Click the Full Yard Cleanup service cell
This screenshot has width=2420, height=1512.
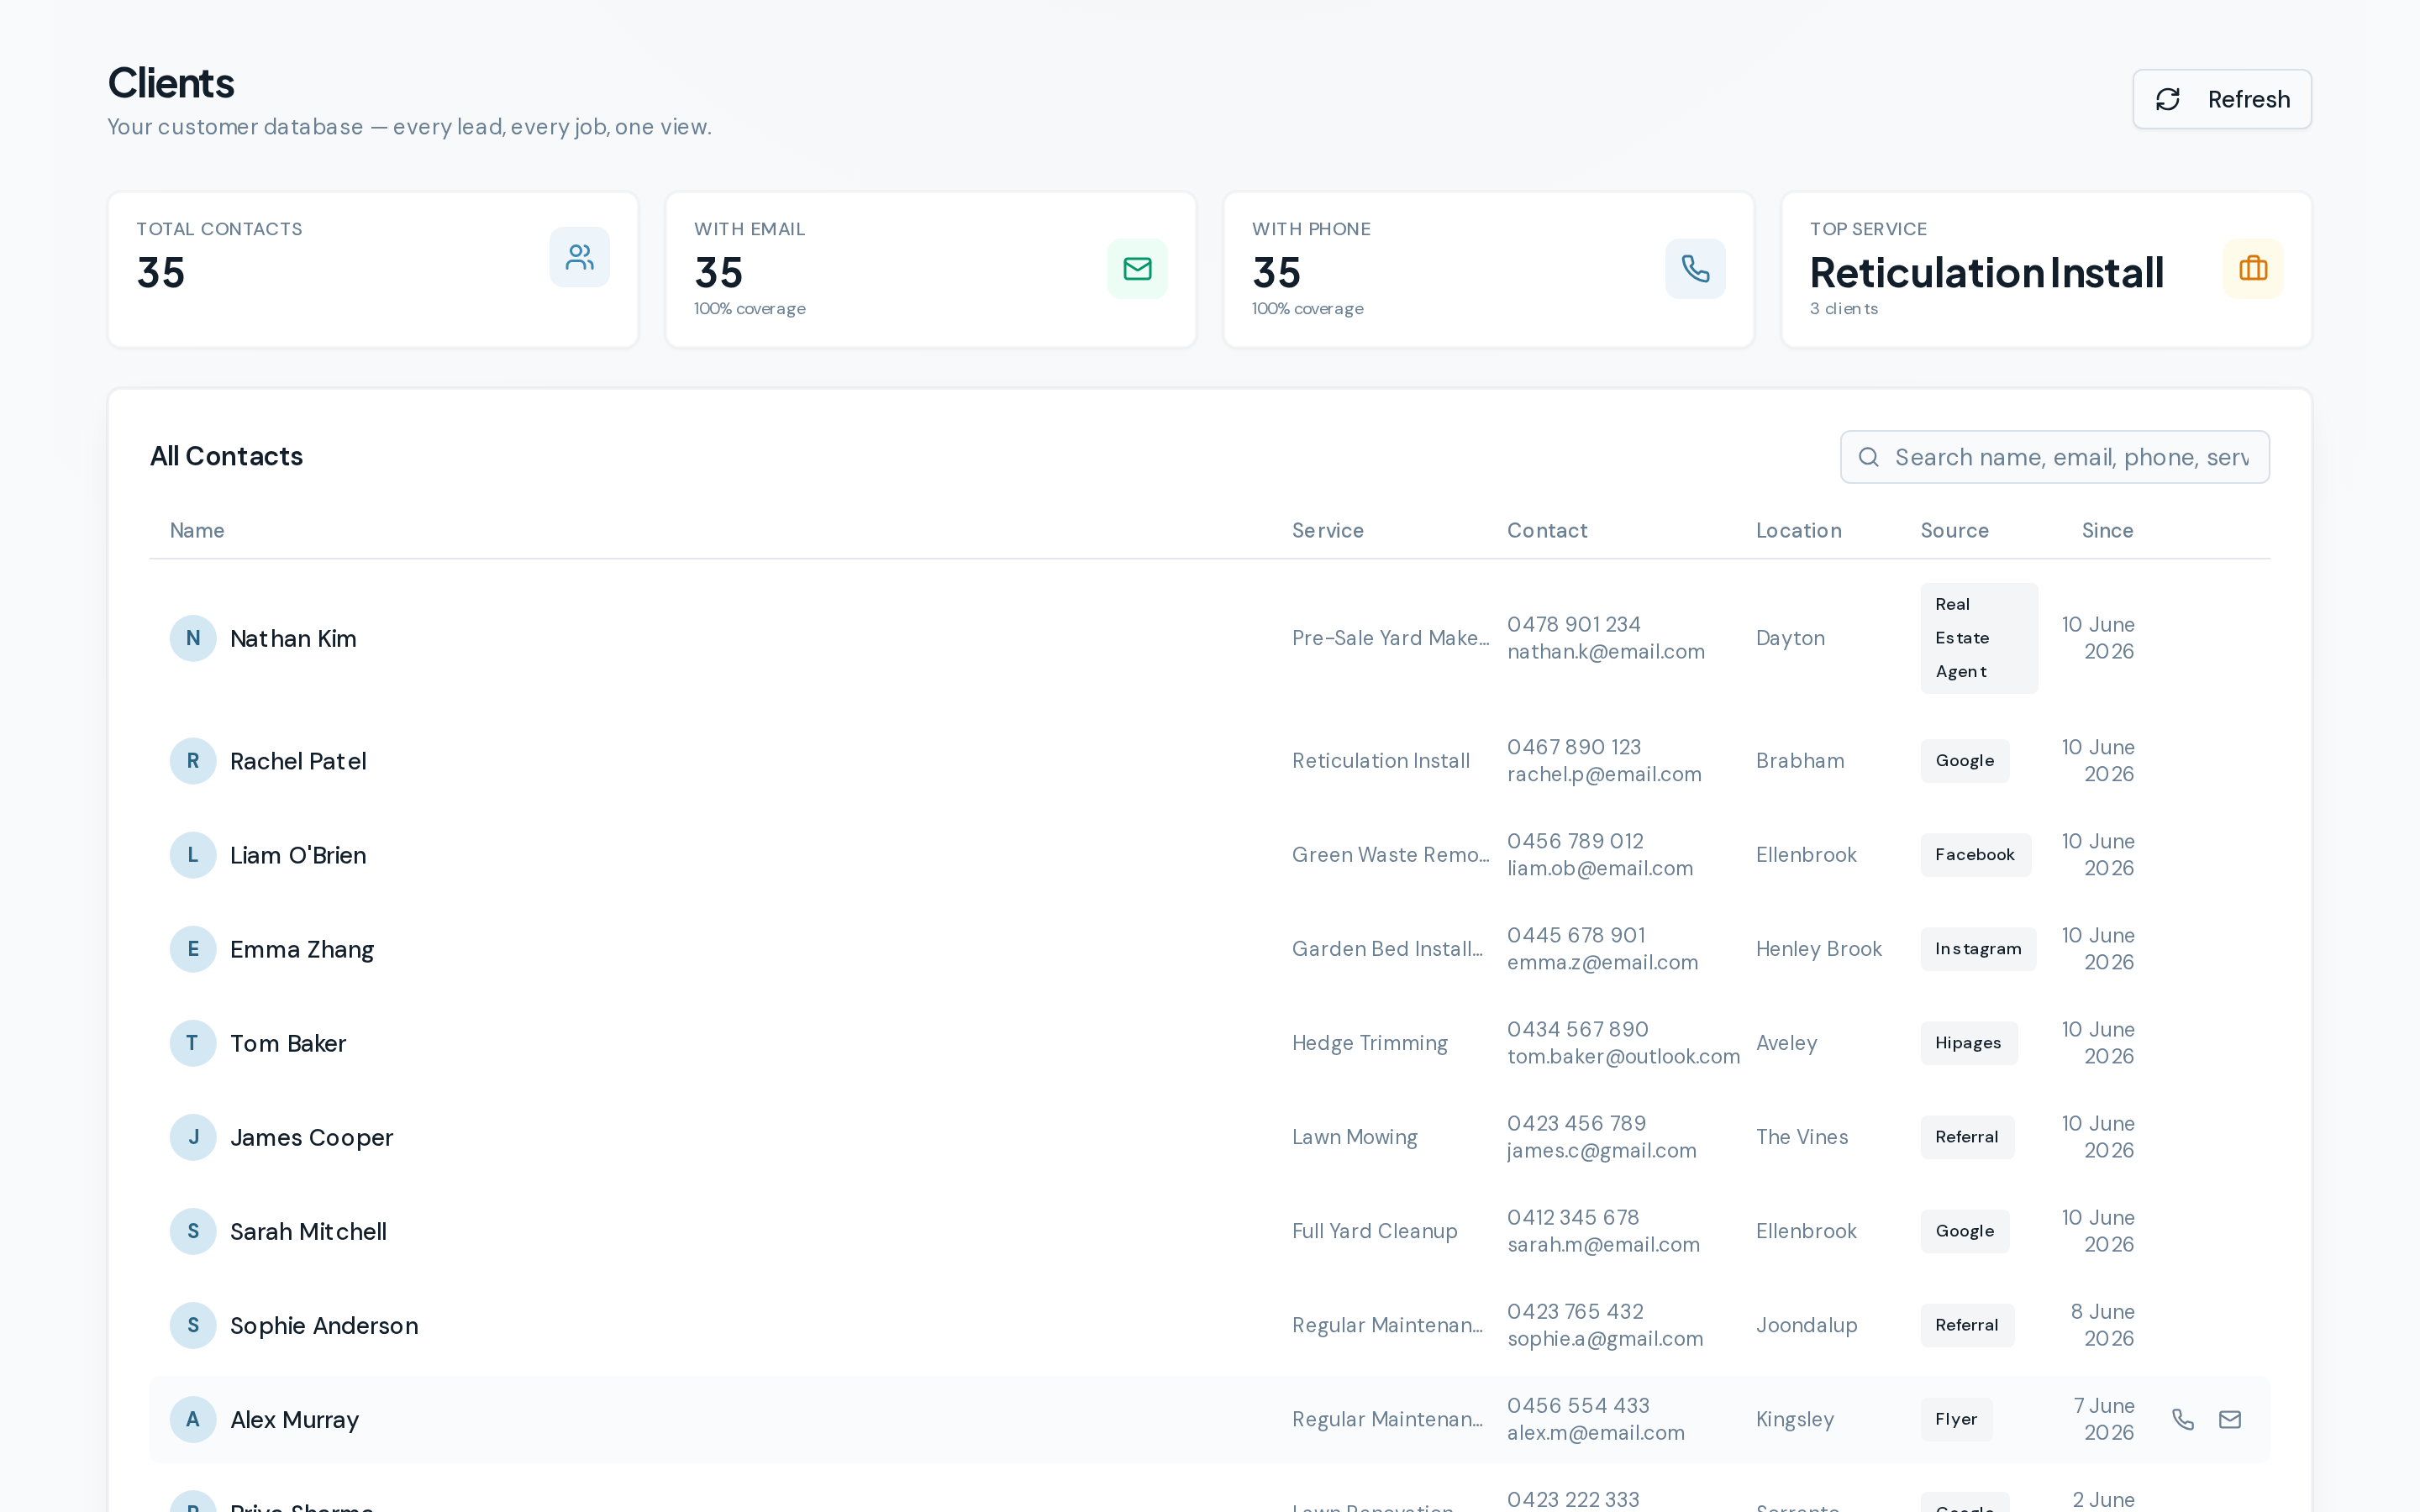point(1374,1231)
